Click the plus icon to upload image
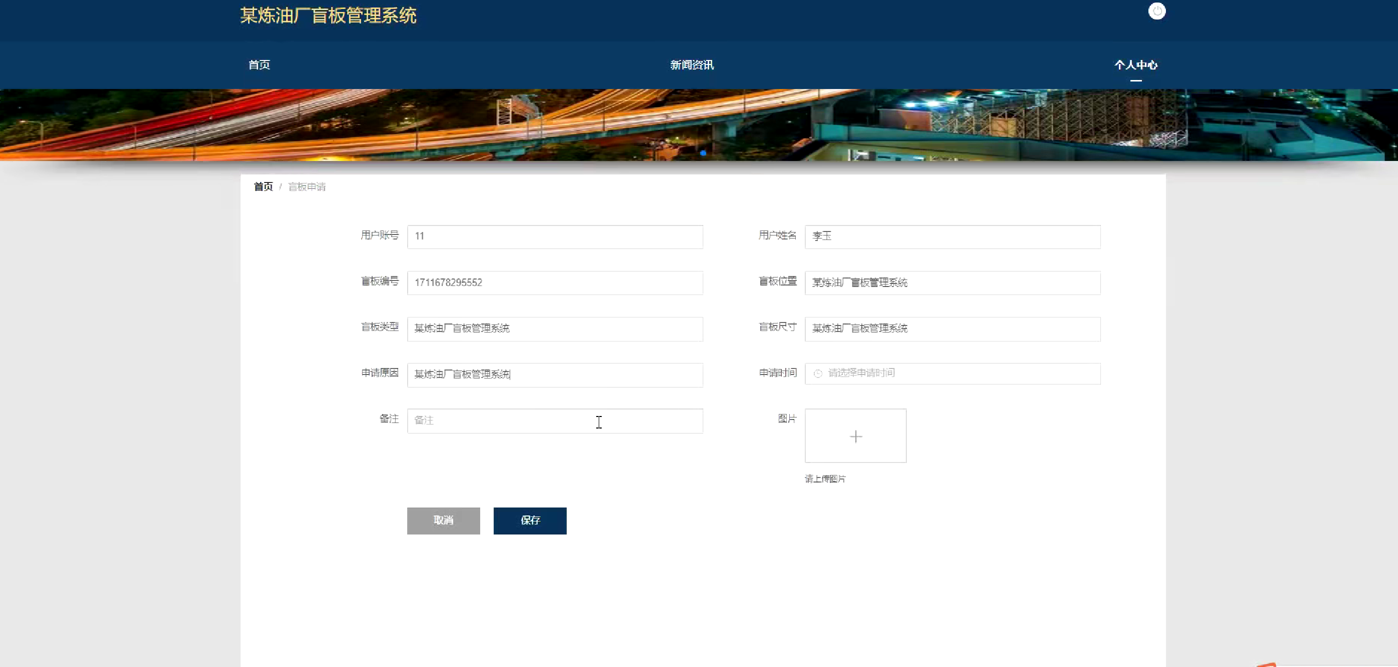Screen dimensions: 1398x667 (x=855, y=436)
